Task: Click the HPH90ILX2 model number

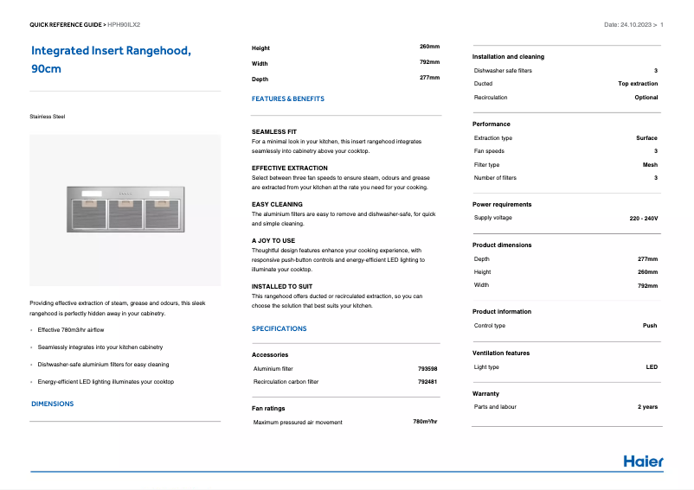Action: [x=124, y=25]
